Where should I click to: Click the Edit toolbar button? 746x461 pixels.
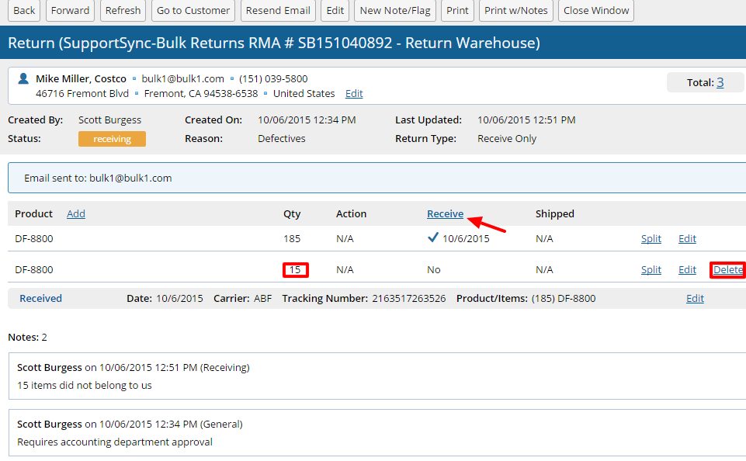tap(335, 11)
